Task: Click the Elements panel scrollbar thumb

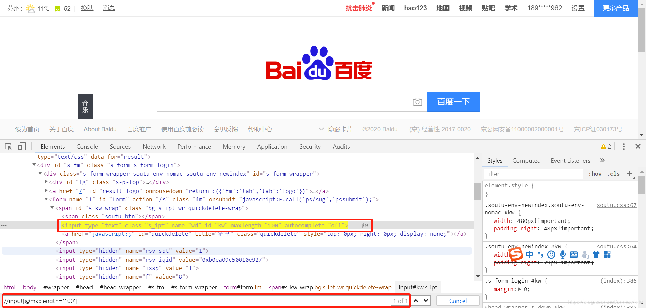Action: click(x=478, y=192)
